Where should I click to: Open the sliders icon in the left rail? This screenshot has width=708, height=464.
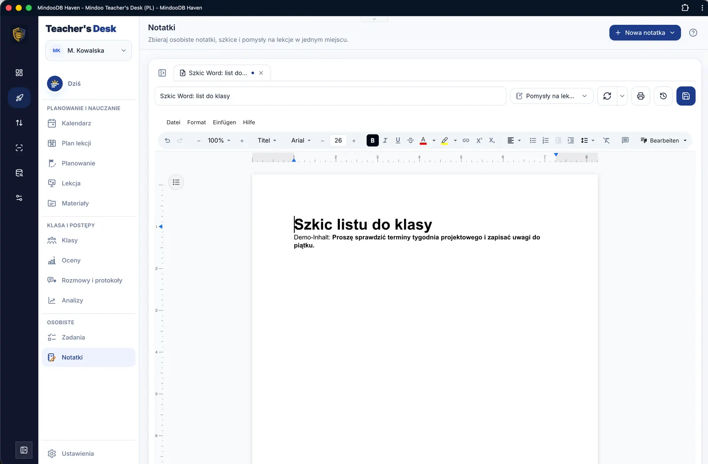[x=19, y=198]
